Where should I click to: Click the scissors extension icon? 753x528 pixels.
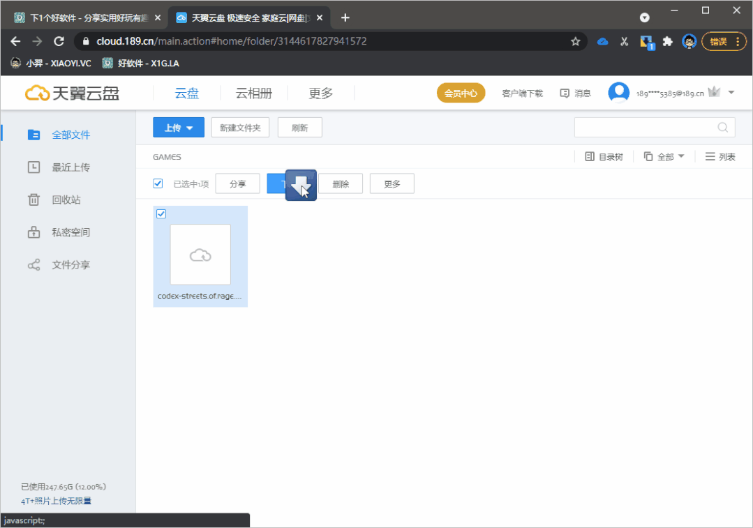(x=624, y=42)
